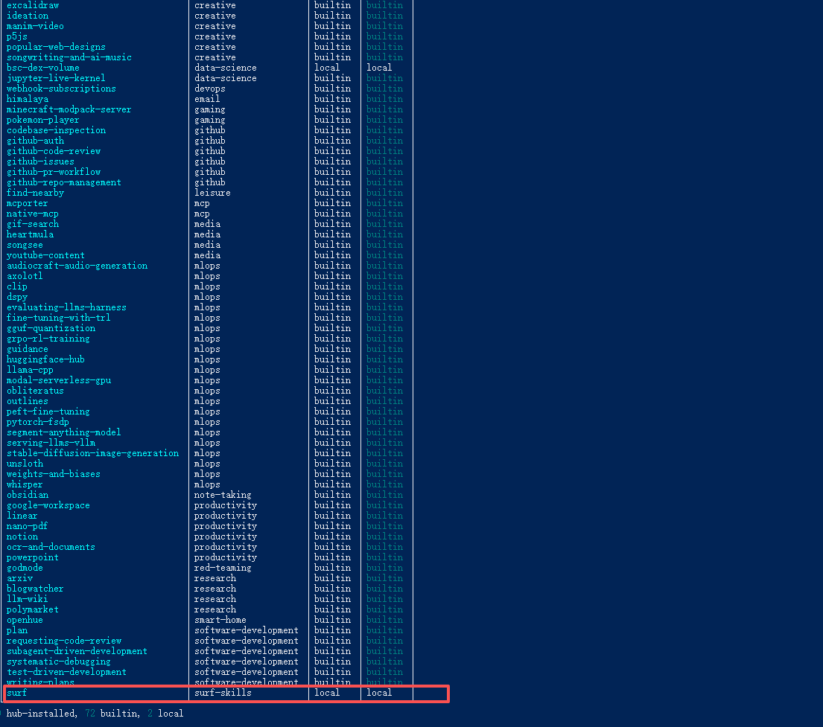Image resolution: width=823 pixels, height=727 pixels.
Task: Select the obsidian note-taking skill
Action: 28,495
